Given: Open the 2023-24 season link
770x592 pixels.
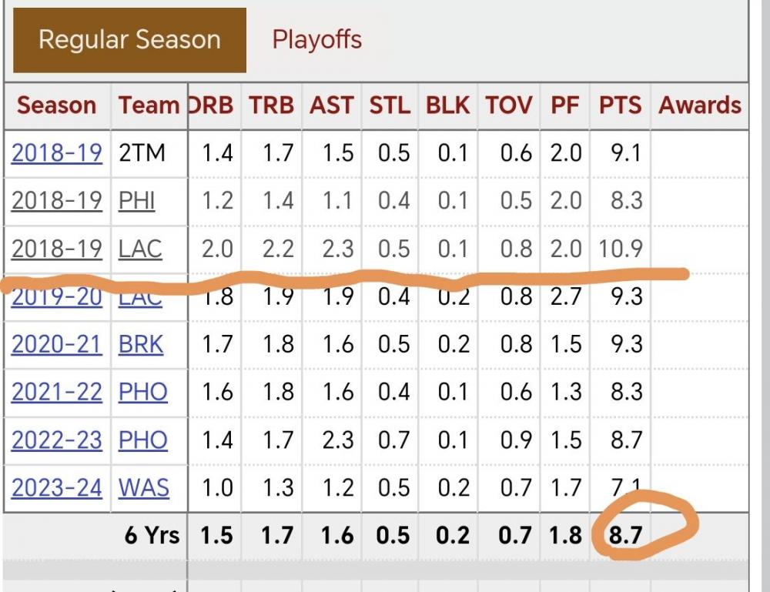Looking at the screenshot, I should click(56, 487).
